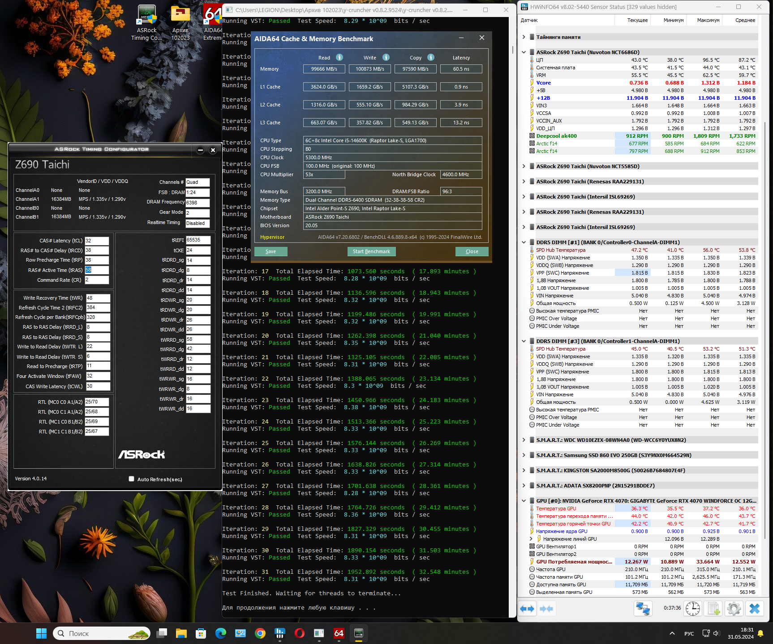The image size is (773, 644).
Task: Click the Memory Read value 99666 MB/s
Action: coord(324,69)
